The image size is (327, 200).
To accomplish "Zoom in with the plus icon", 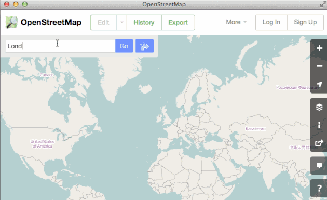I will click(319, 48).
